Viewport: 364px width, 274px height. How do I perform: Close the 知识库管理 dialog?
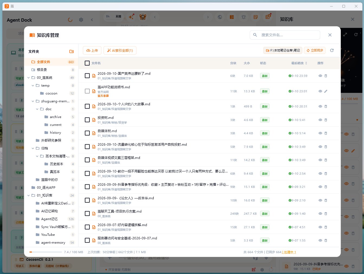click(x=330, y=35)
